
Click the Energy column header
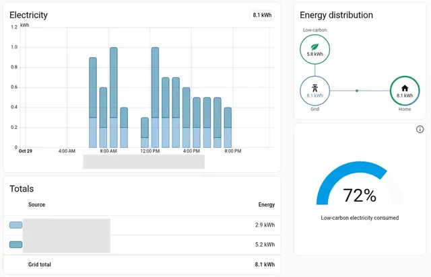click(267, 204)
